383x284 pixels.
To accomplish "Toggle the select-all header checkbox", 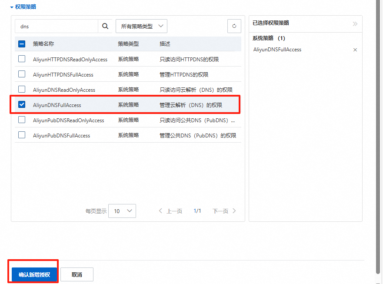I will tap(22, 44).
